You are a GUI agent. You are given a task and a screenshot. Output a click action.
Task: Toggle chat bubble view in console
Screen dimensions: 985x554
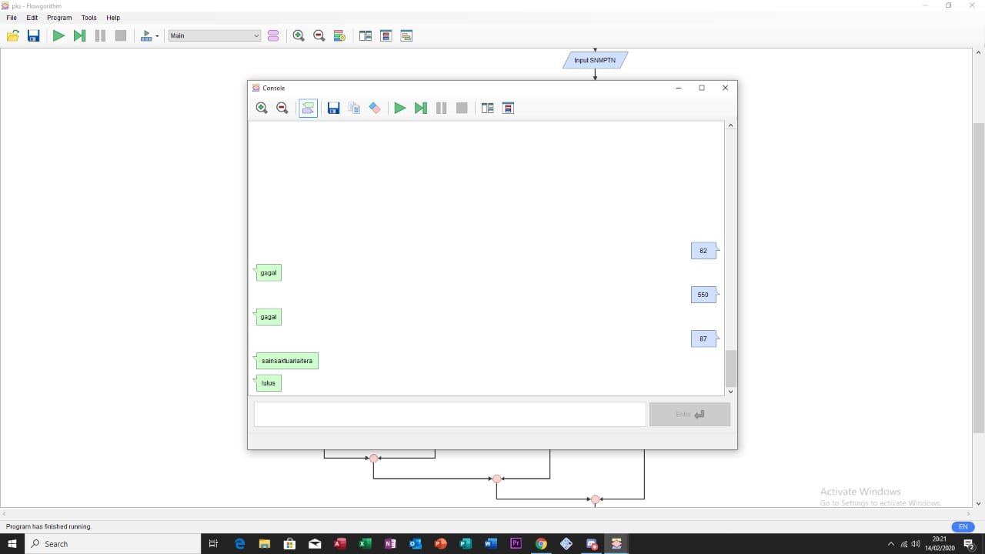[x=308, y=108]
